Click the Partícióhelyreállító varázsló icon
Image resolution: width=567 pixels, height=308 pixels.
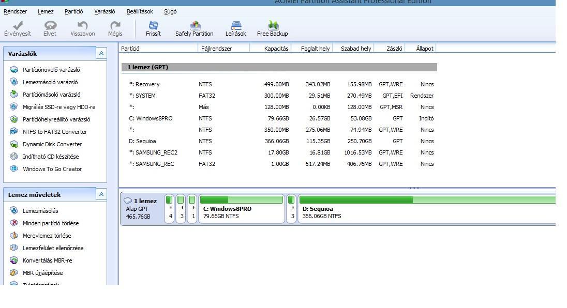coord(14,119)
